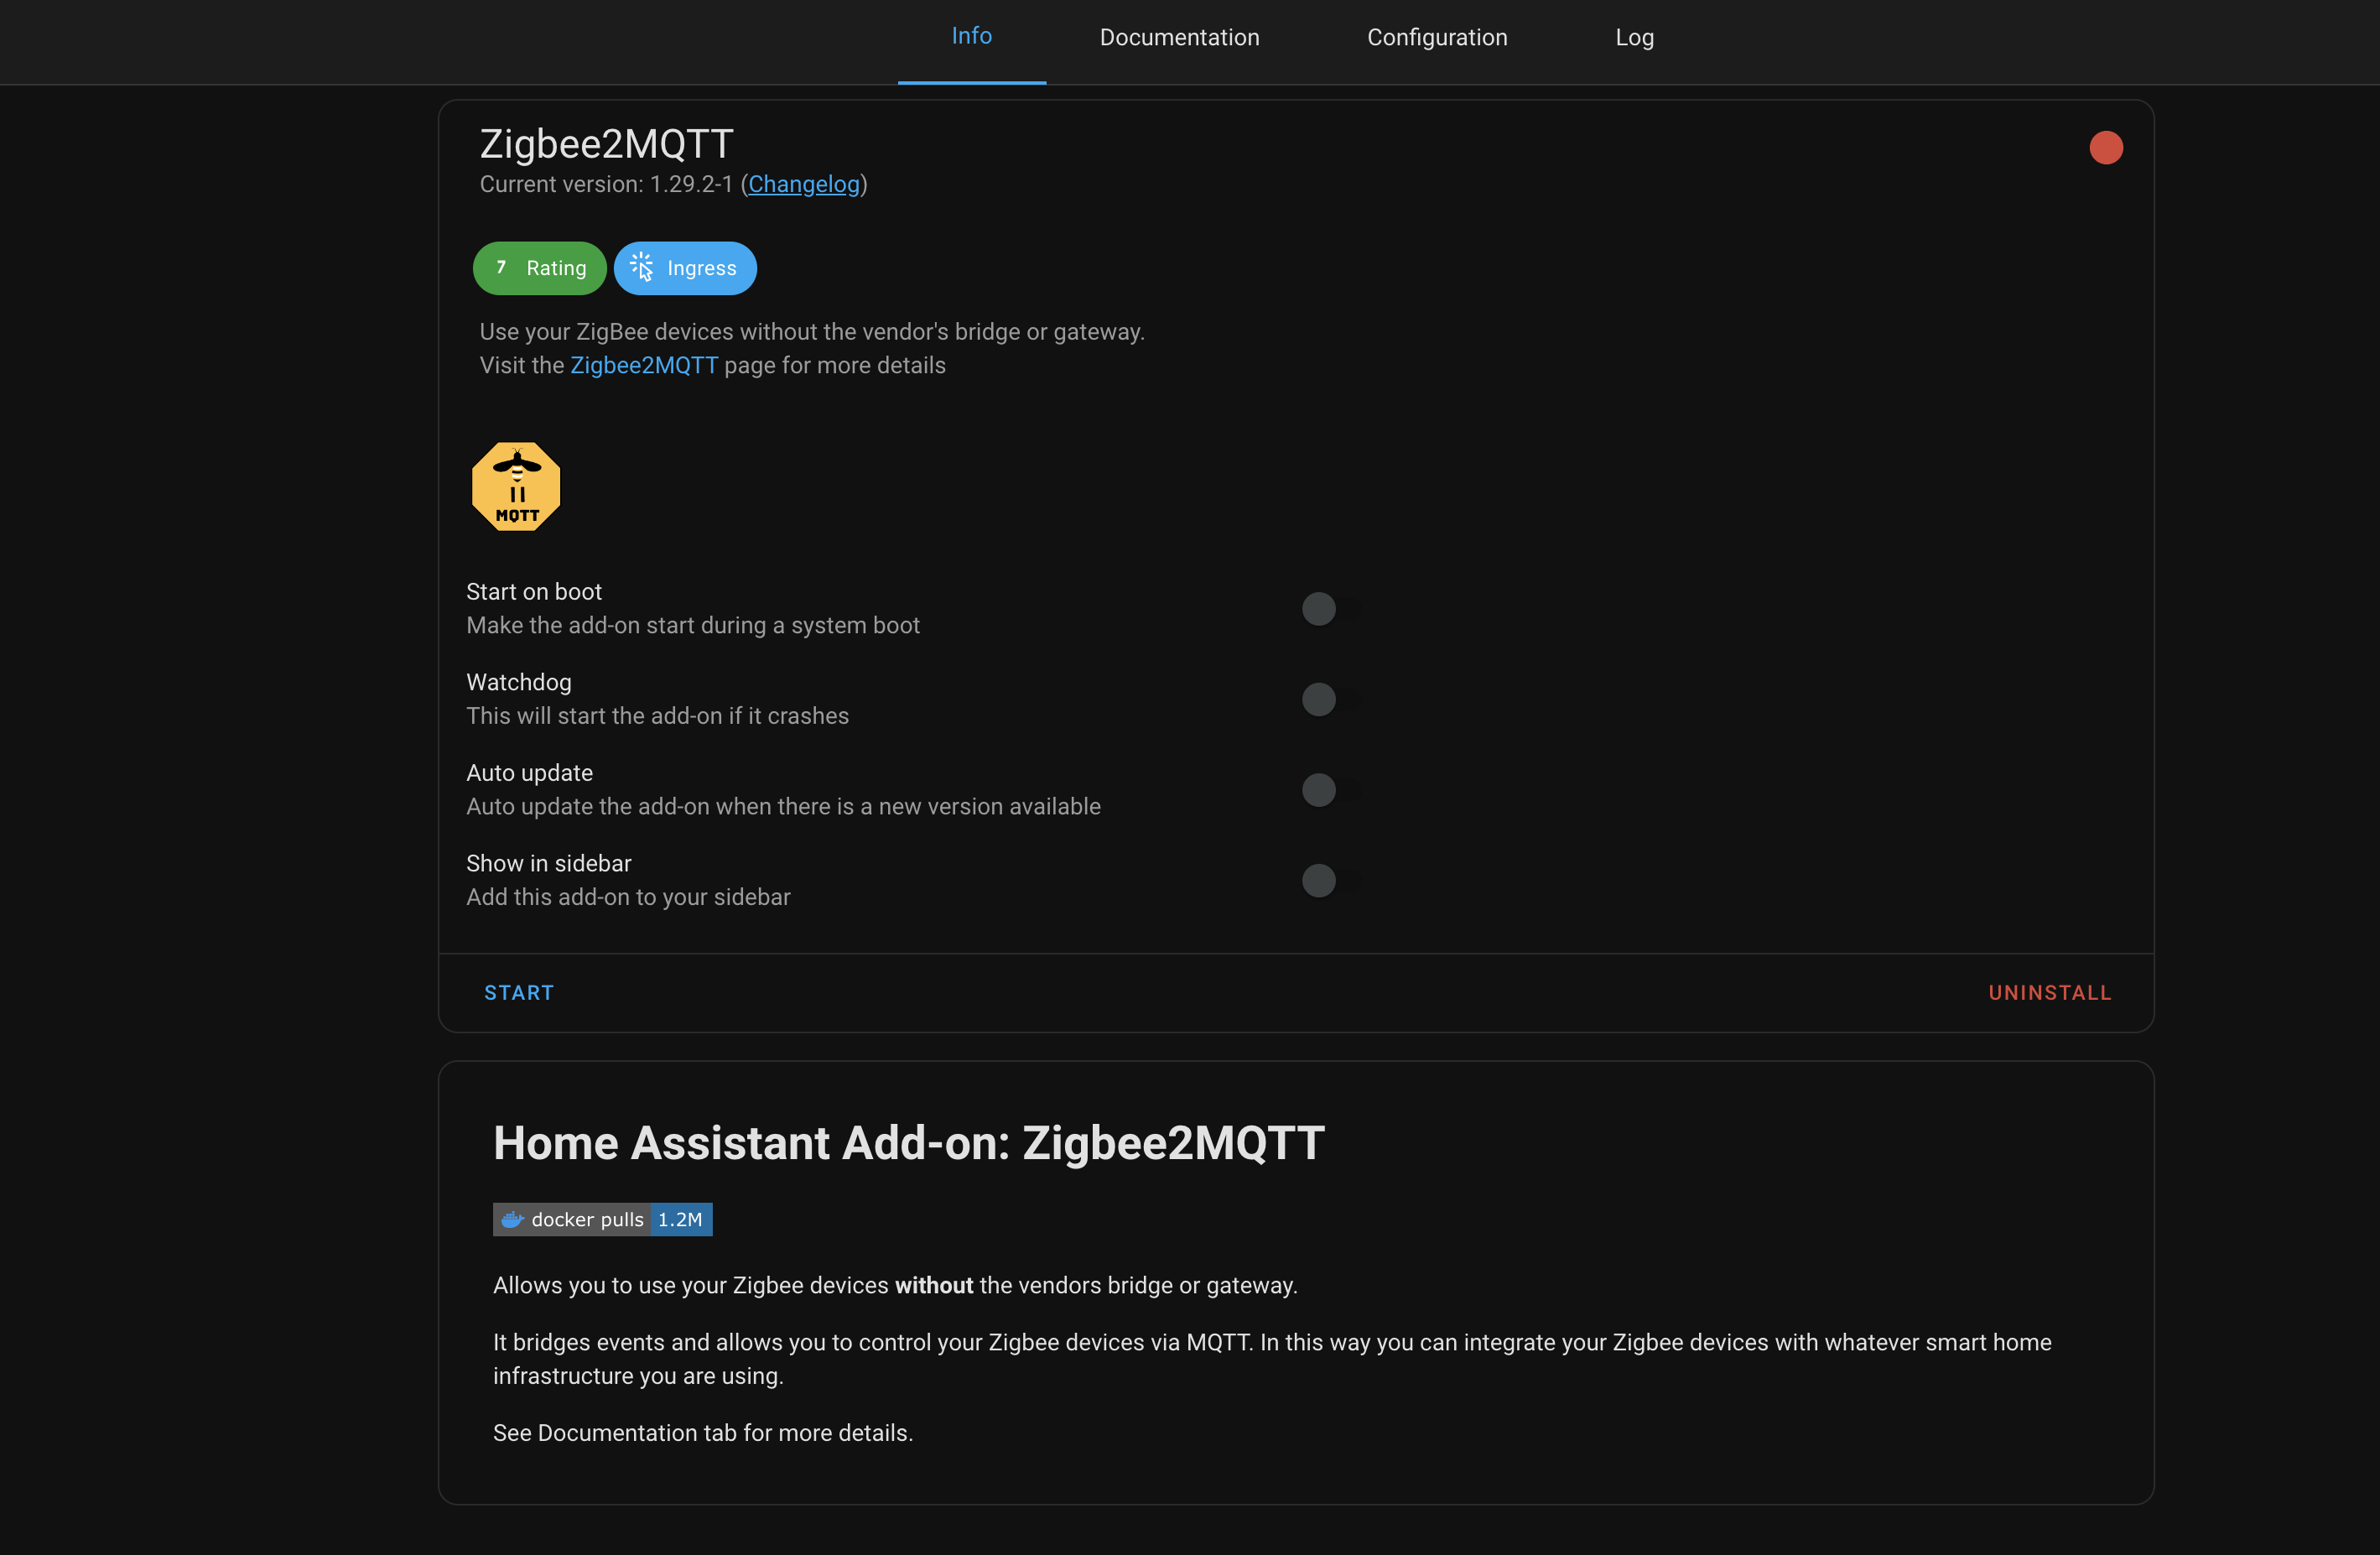The width and height of the screenshot is (2380, 1555).
Task: Click the Ingress badge icon
Action: pyautogui.click(x=644, y=267)
